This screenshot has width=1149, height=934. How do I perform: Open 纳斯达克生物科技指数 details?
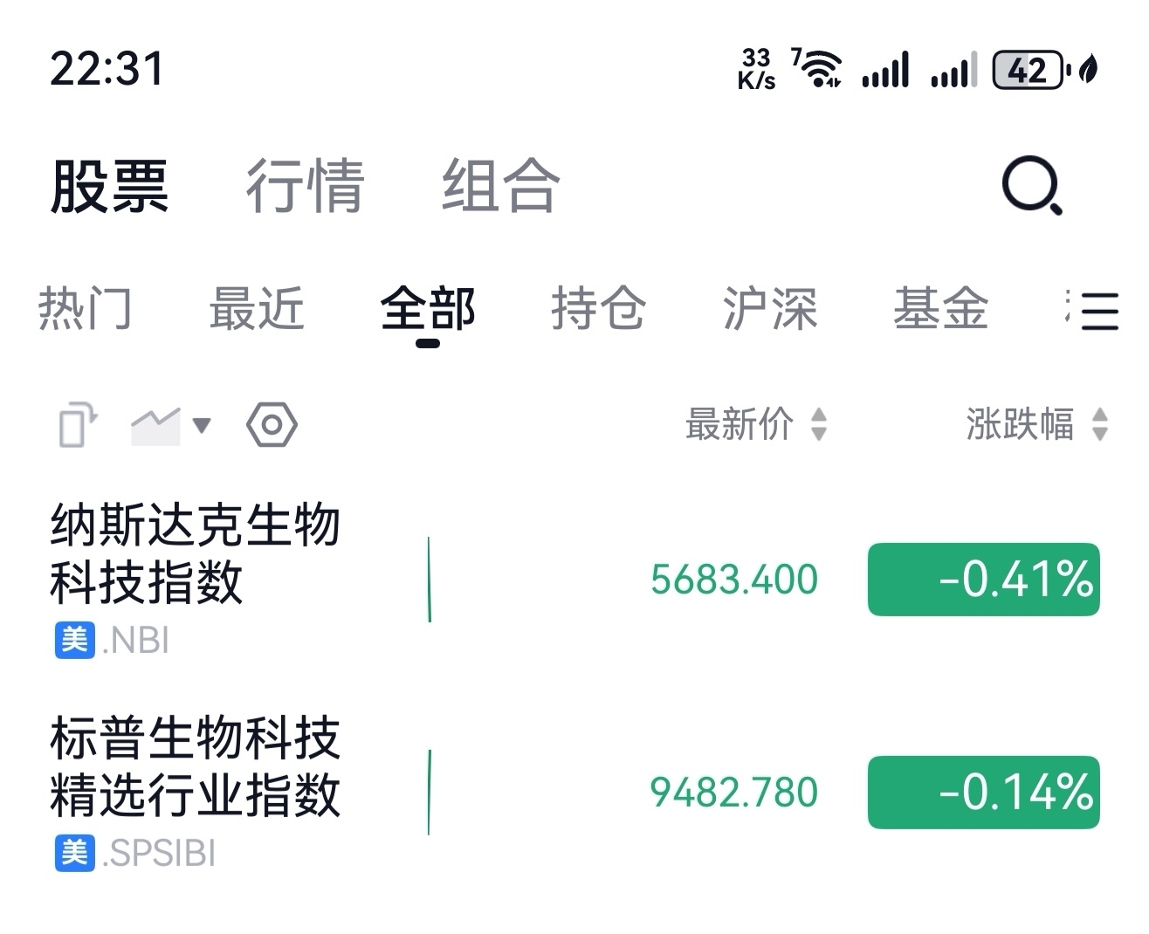tap(194, 550)
